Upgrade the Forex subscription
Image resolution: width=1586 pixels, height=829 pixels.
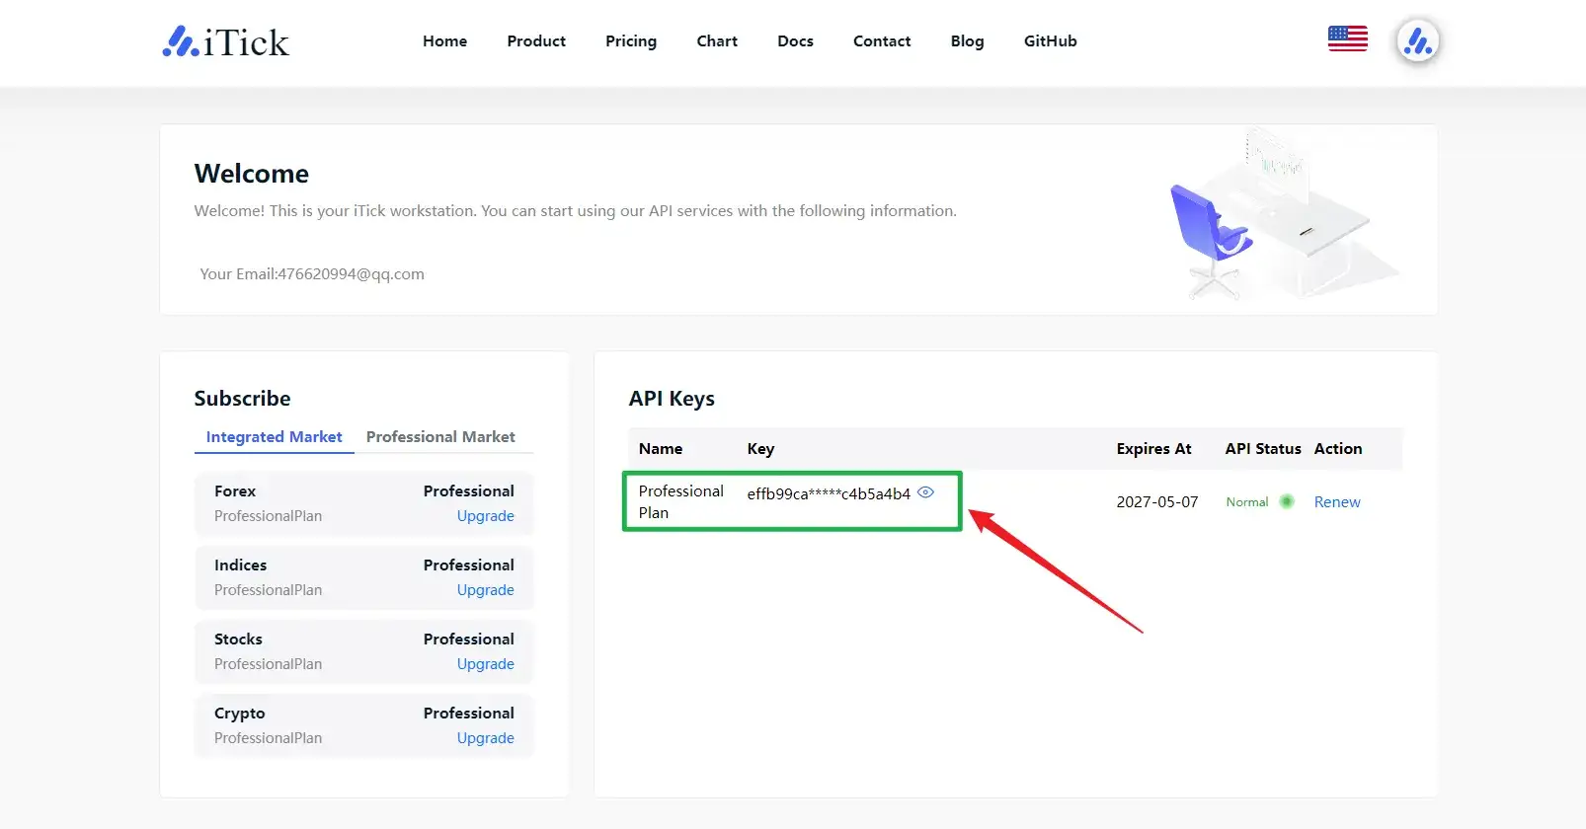[x=485, y=516]
